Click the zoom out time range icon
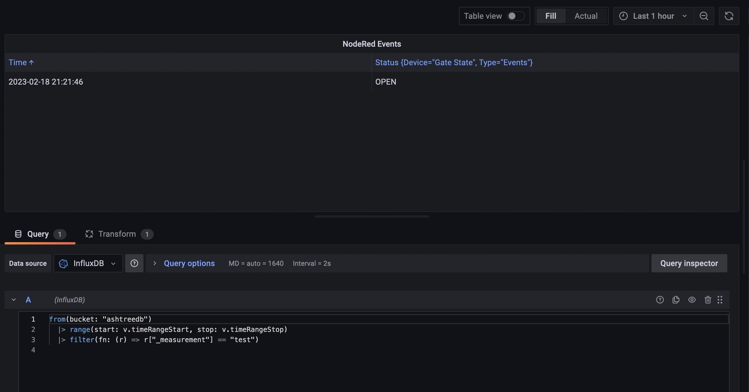 (x=704, y=16)
